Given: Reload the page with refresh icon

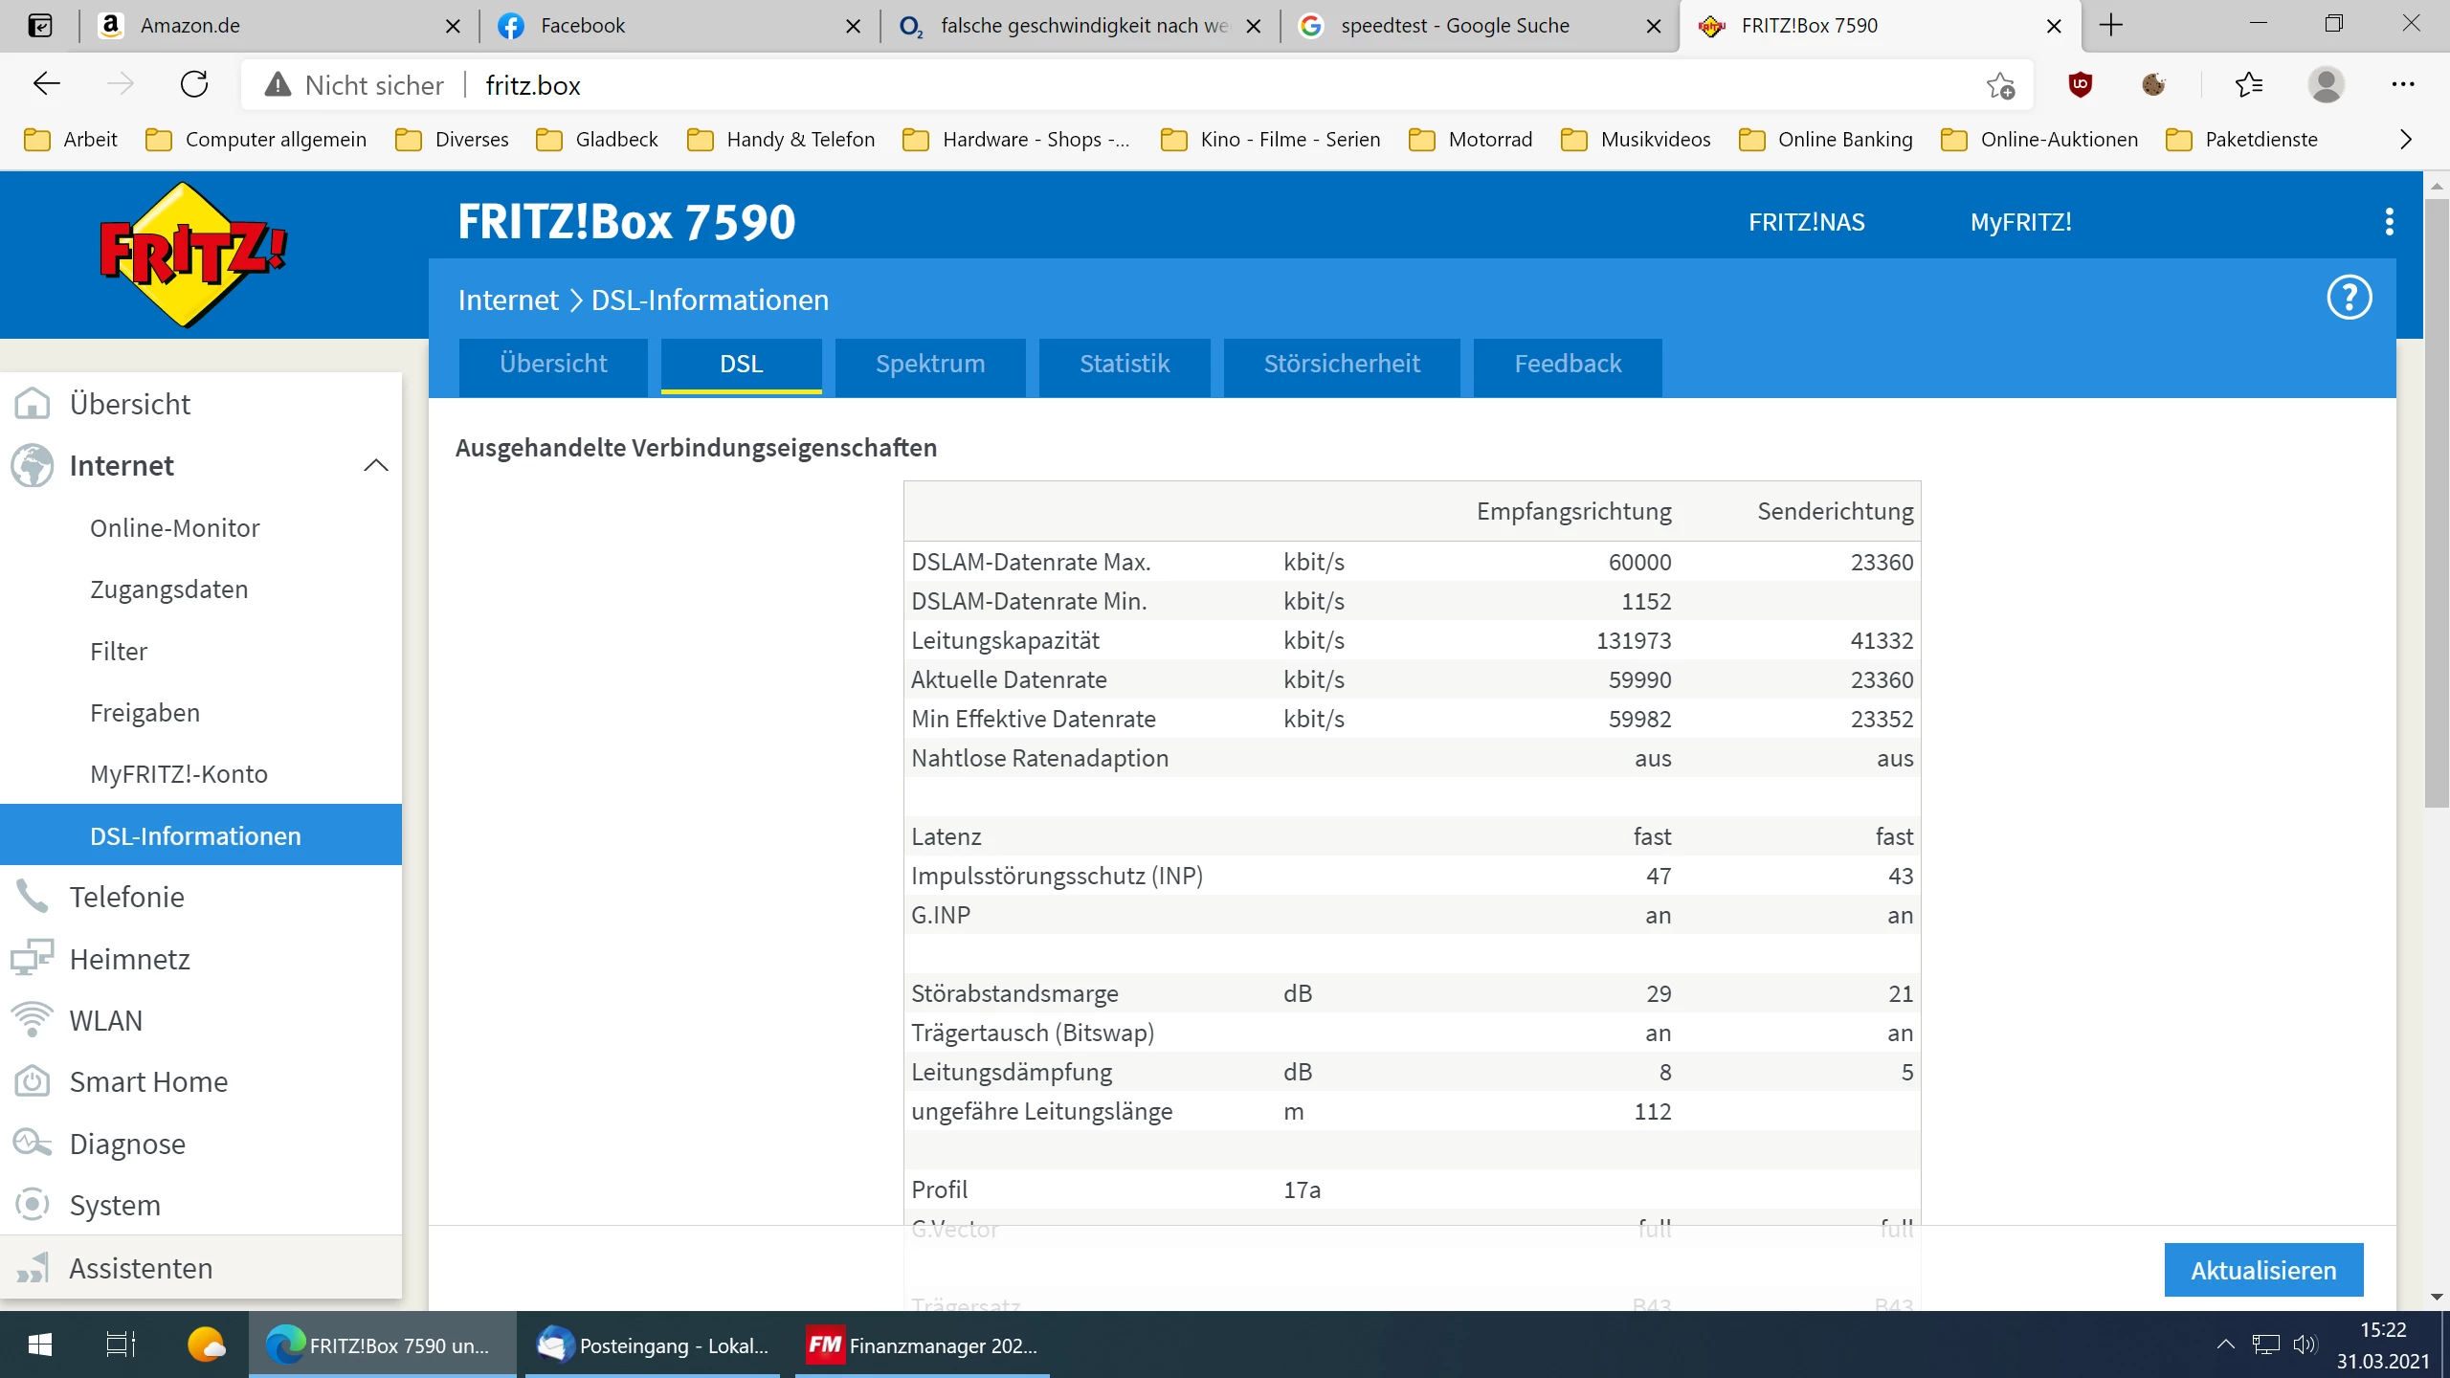Looking at the screenshot, I should coord(194,85).
